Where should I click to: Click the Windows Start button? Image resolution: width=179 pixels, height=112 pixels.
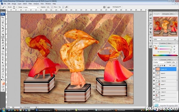[x=3, y=110]
